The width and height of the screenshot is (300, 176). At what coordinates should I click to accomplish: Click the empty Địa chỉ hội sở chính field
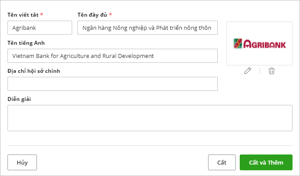(113, 84)
